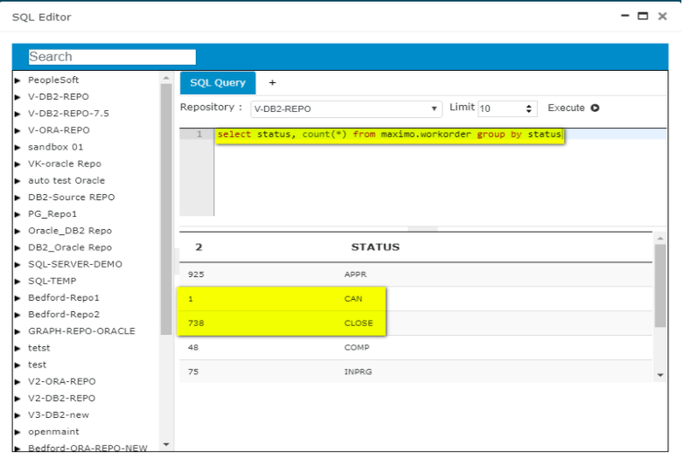Click the Search input field
The width and height of the screenshot is (684, 459).
click(112, 57)
